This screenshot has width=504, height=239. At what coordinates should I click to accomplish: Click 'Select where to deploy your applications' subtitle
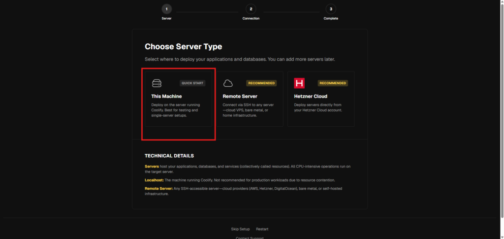click(240, 60)
